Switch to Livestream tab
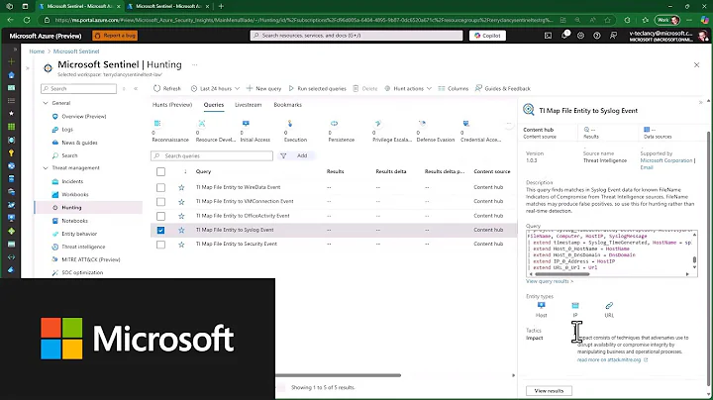Image resolution: width=713 pixels, height=400 pixels. click(x=249, y=105)
